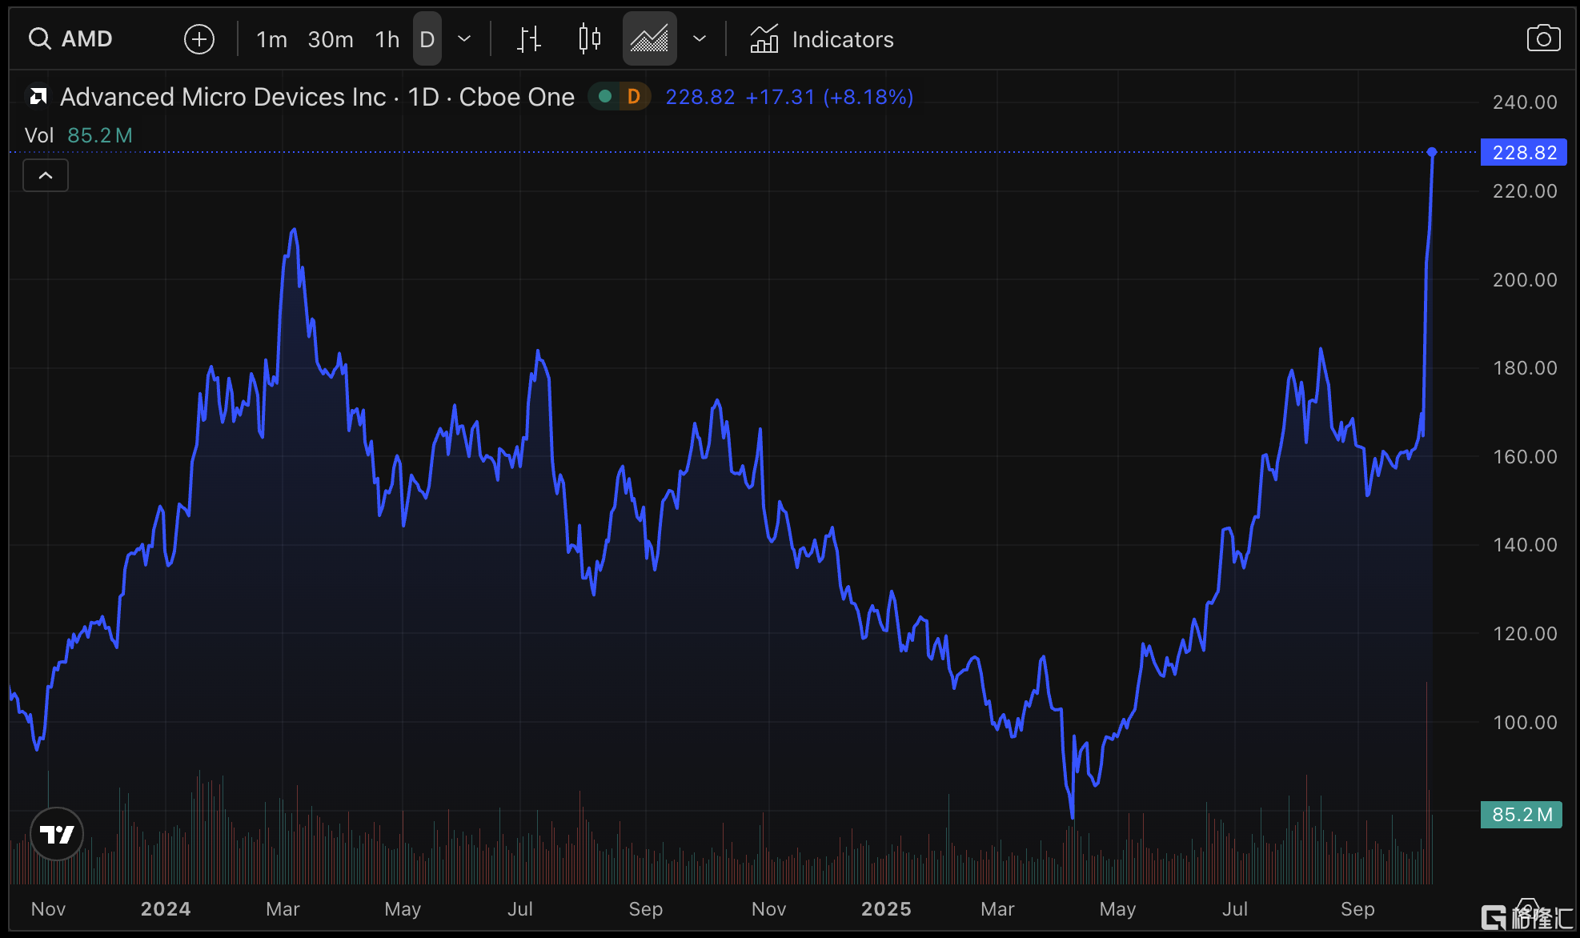Add a comparison symbol with the plus icon
Image resolution: width=1580 pixels, height=938 pixels.
click(x=199, y=38)
